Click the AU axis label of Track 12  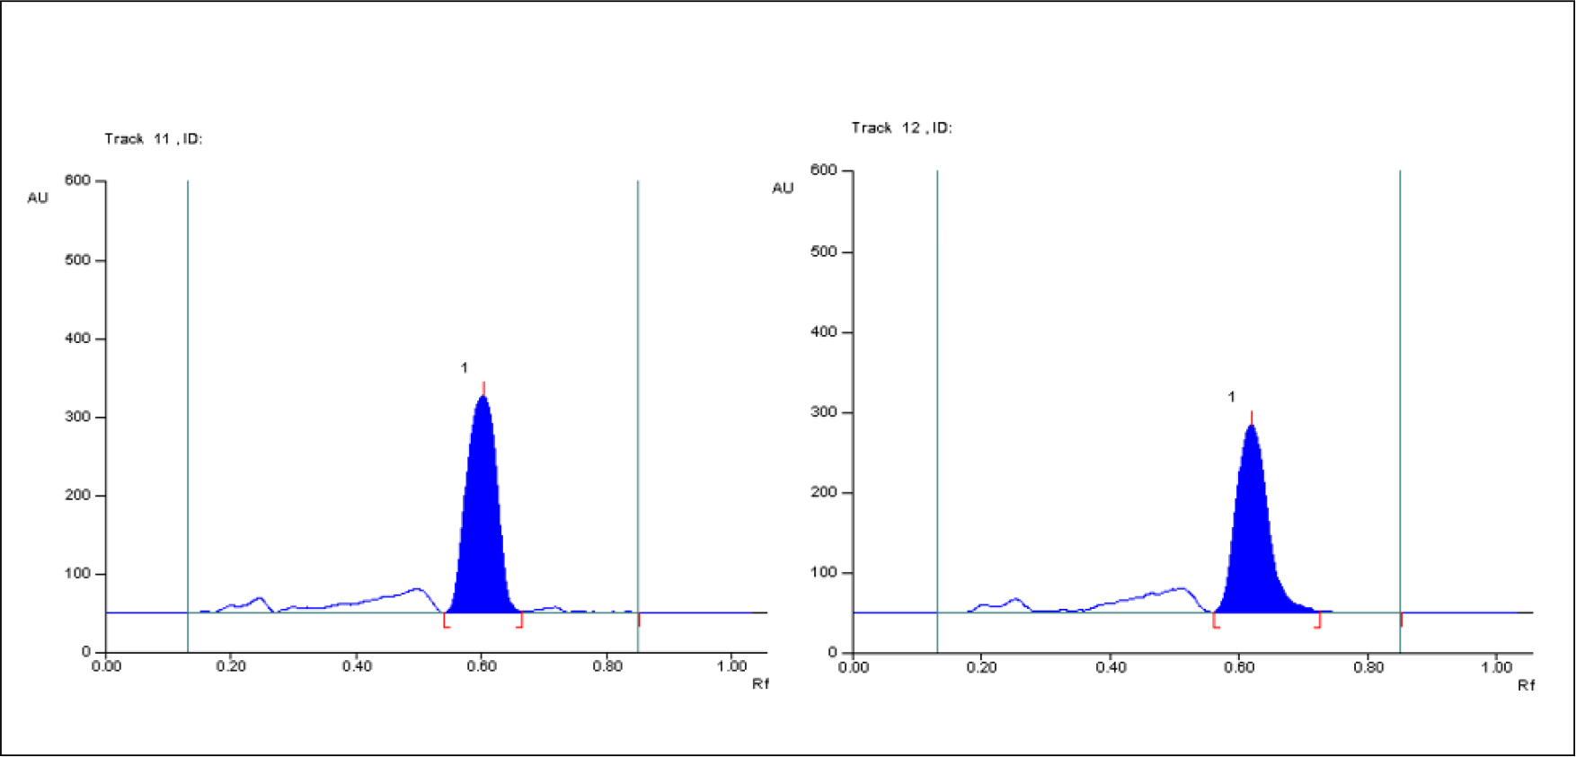[783, 188]
